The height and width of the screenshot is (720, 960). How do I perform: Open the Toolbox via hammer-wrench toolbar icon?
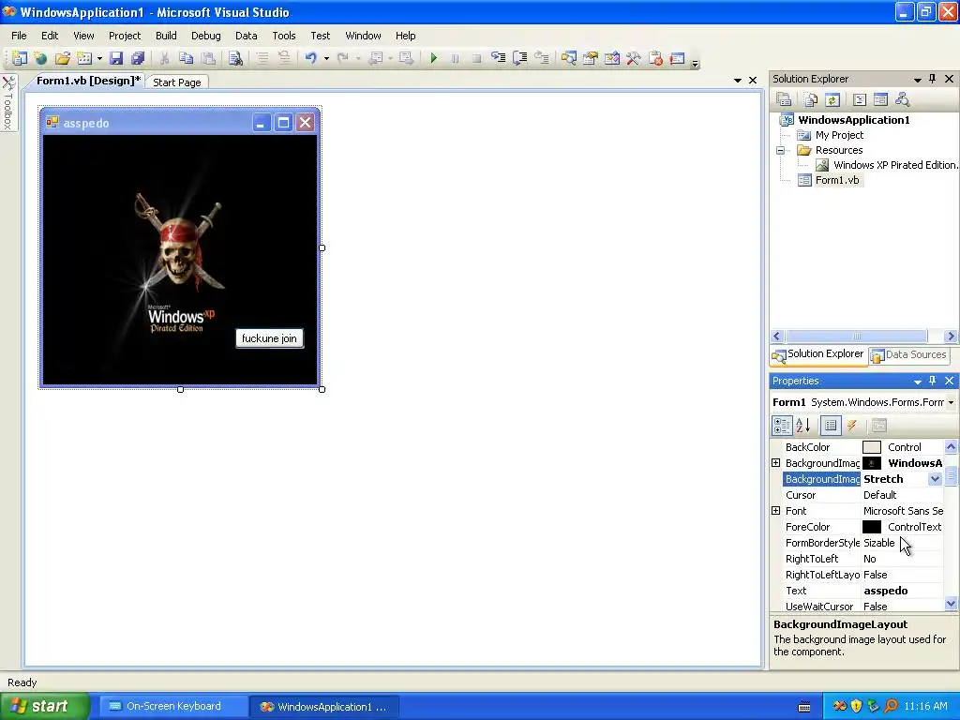point(633,58)
